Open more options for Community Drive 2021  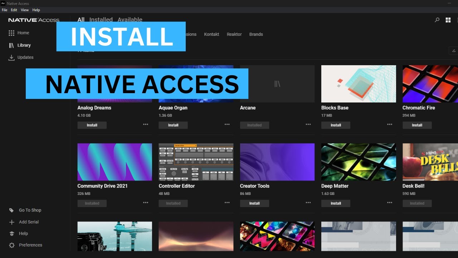146,203
